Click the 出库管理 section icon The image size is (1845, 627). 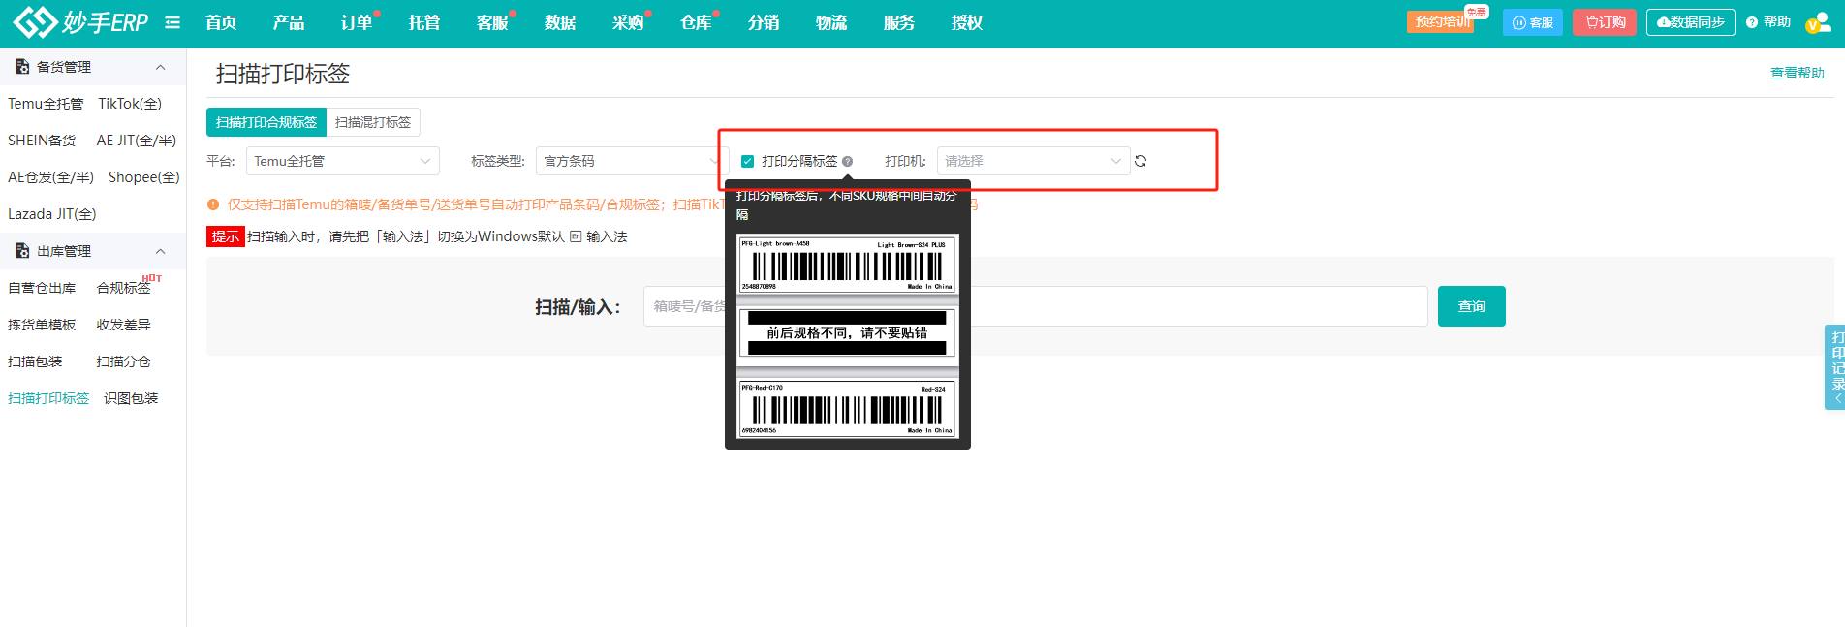pyautogui.click(x=22, y=251)
